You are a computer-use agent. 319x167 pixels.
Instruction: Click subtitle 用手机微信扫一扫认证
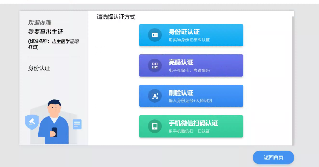point(189,131)
